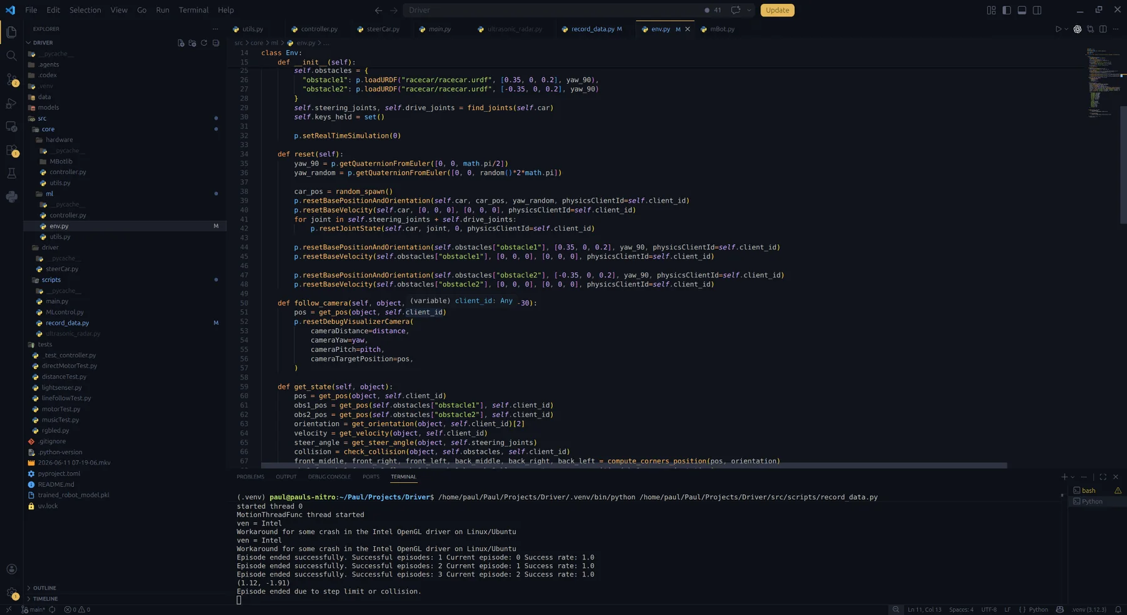Image resolution: width=1127 pixels, height=615 pixels.
Task: Close the env.py editor tab
Action: 687,29
